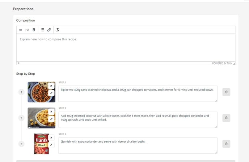Click the STEP 2 label
Viewport: 249px width, 162px height.
pos(62,108)
